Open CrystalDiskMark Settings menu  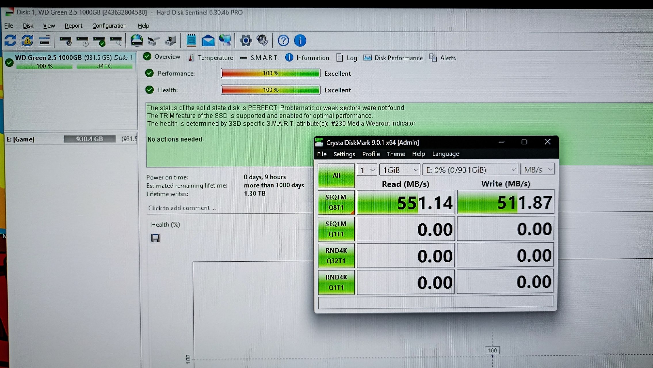point(344,154)
